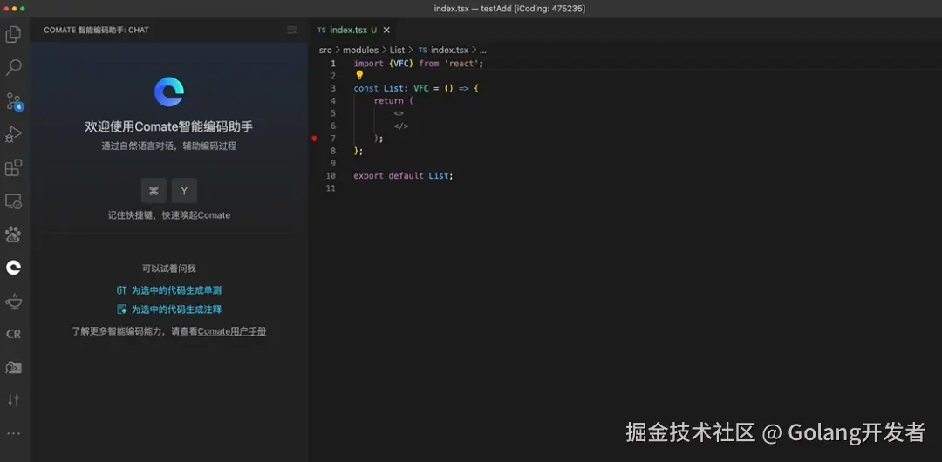Click the breadcrumb ellipsis '...'
942x462 pixels.
point(482,51)
